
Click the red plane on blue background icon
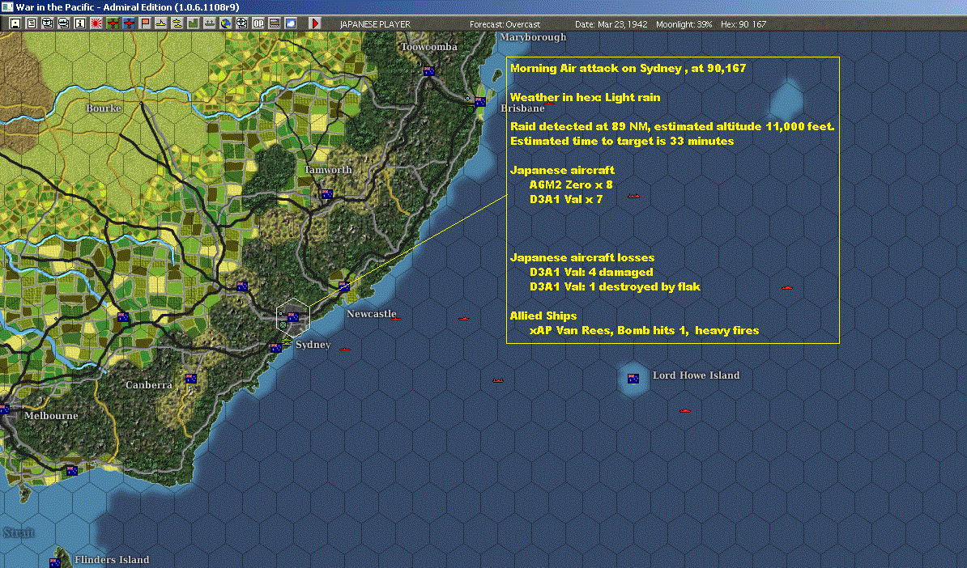(x=129, y=23)
